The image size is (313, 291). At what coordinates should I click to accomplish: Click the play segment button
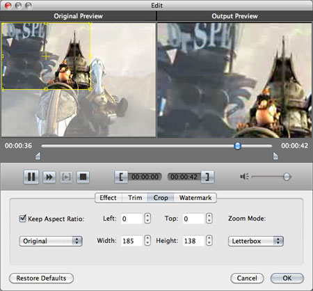point(66,177)
